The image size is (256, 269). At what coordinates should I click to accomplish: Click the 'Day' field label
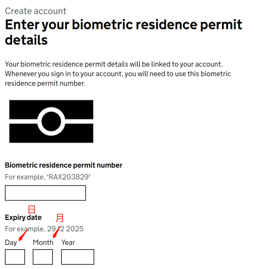coord(11,243)
